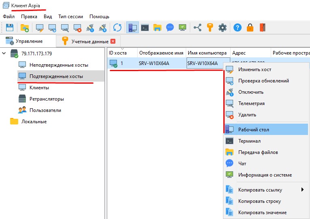The image size is (310, 219).
Task: Click the blue question mark help icon
Action: [x=238, y=27]
